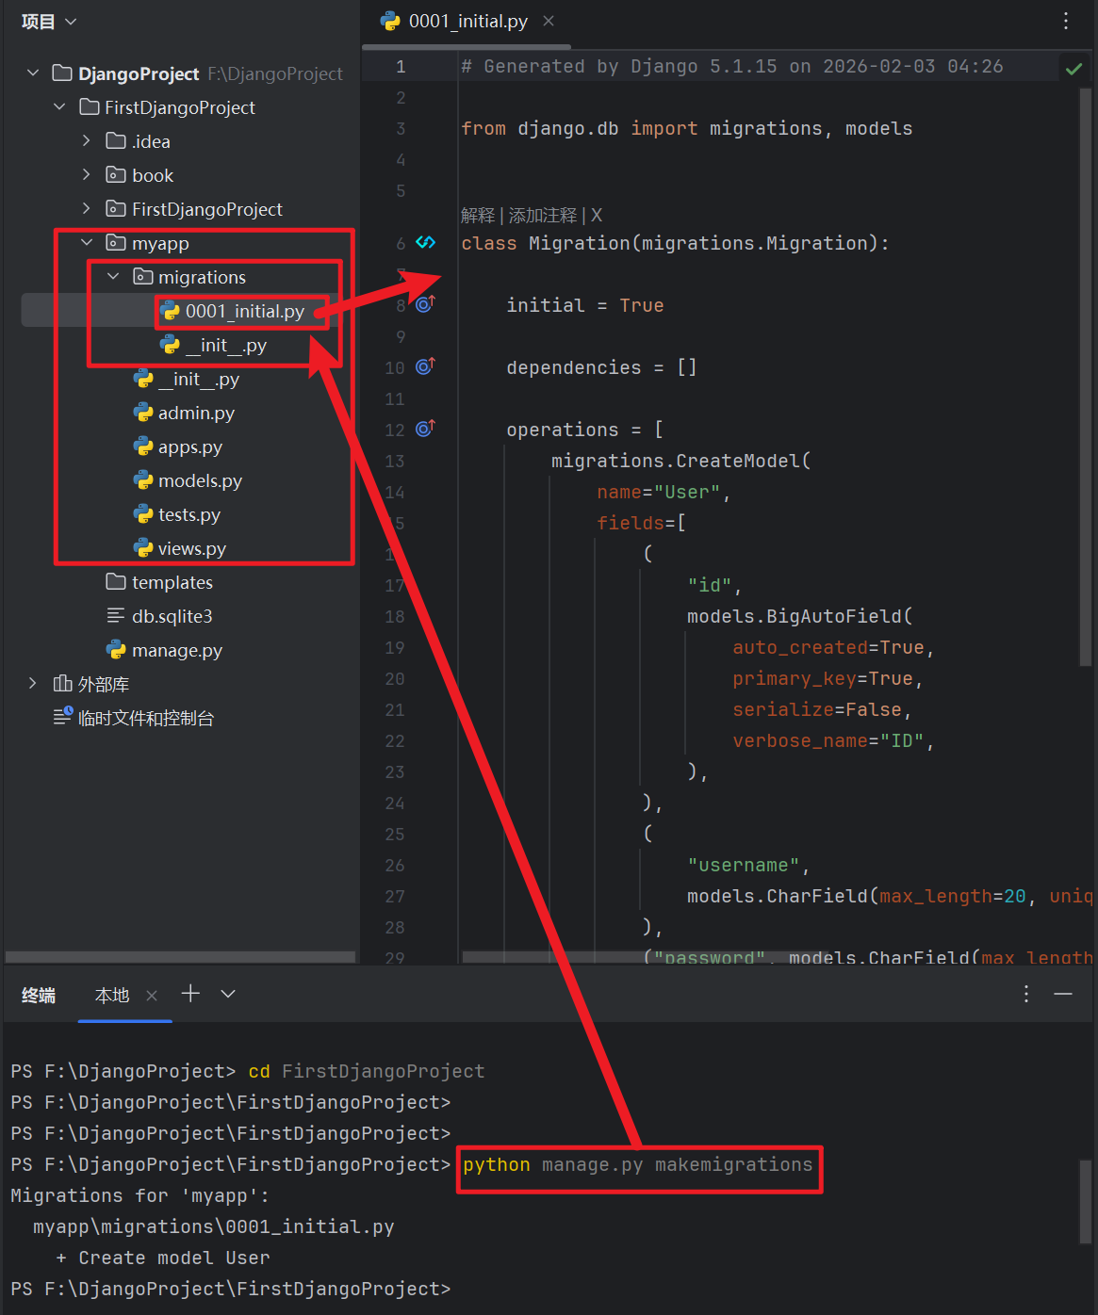1098x1315 pixels.
Task: Collapse the FirstDjangoProject folder chevron
Action: 59,106
